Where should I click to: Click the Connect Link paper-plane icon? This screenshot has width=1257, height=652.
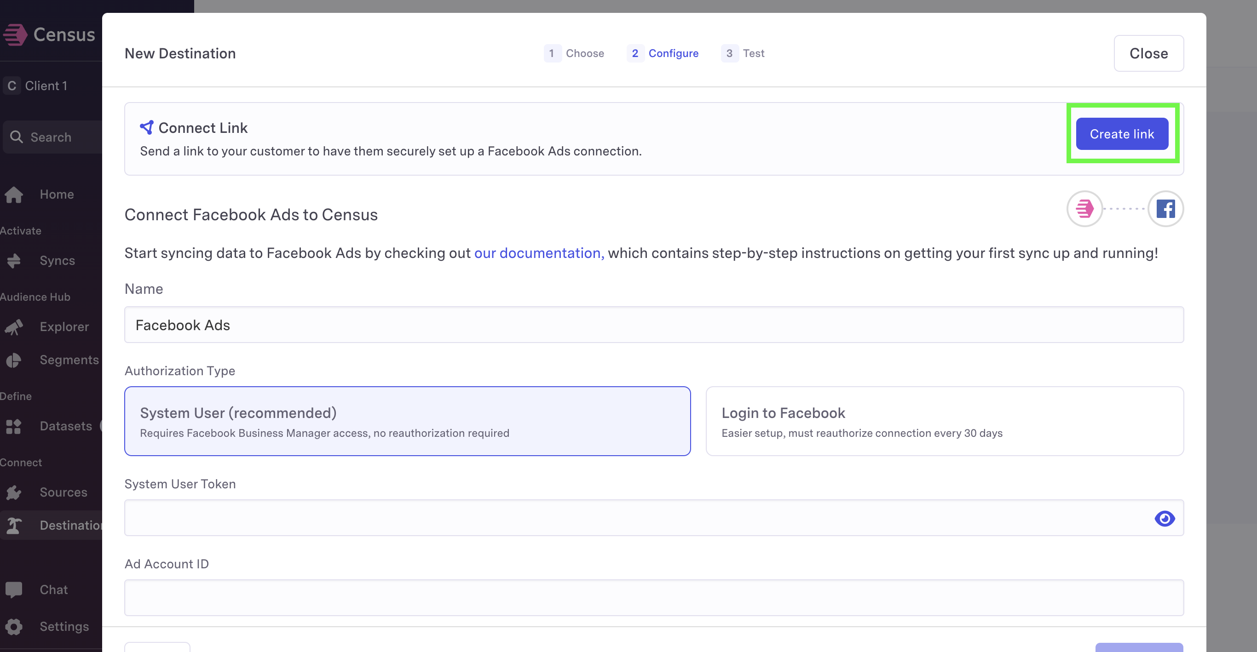pyautogui.click(x=147, y=127)
